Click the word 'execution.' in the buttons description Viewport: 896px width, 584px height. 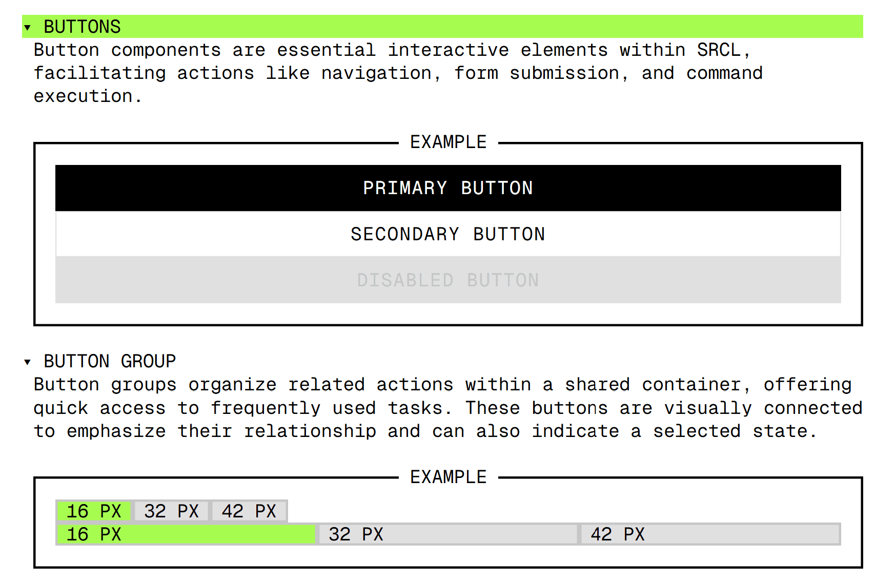click(x=88, y=96)
